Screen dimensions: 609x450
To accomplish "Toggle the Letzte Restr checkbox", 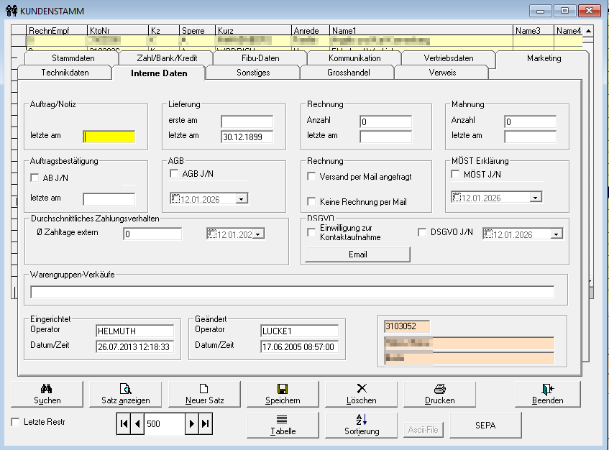I will coord(16,422).
